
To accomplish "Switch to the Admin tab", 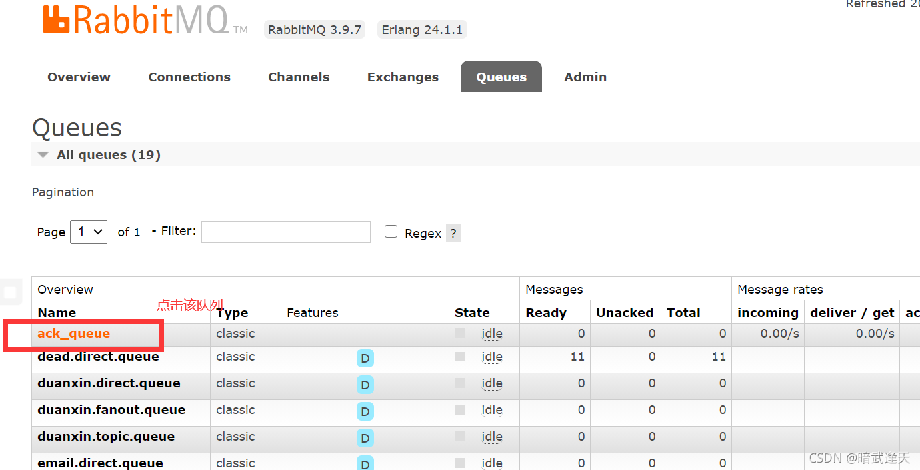I will (x=585, y=77).
